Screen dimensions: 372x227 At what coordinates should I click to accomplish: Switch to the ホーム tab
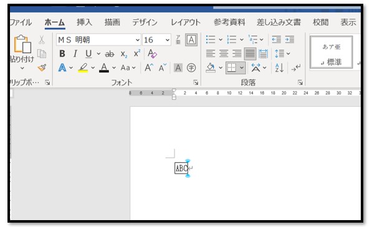point(55,22)
